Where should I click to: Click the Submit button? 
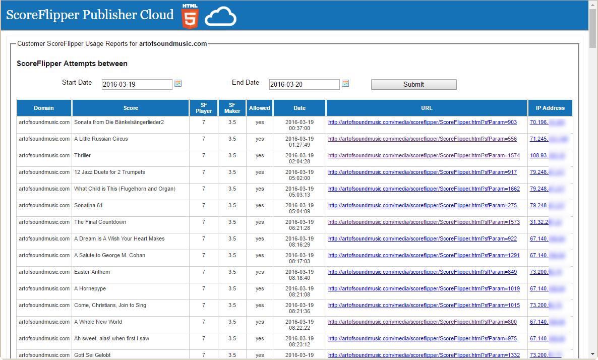(414, 84)
